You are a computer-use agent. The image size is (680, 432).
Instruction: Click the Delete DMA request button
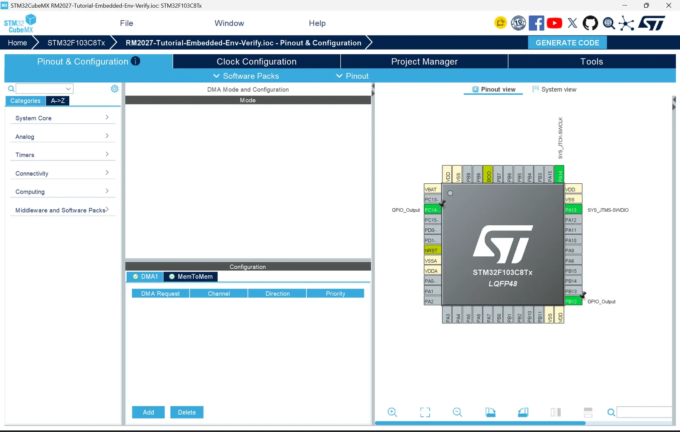[187, 412]
